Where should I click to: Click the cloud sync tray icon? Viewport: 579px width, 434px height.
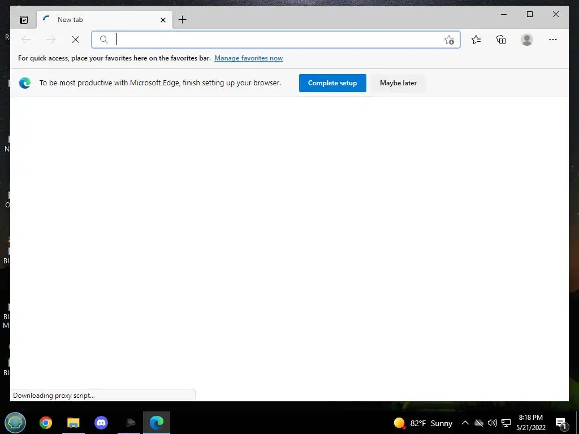tap(479, 423)
